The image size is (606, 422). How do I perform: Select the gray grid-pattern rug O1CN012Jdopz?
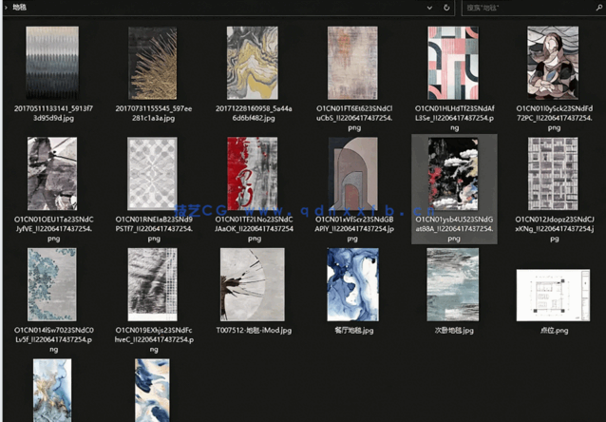[x=553, y=172]
